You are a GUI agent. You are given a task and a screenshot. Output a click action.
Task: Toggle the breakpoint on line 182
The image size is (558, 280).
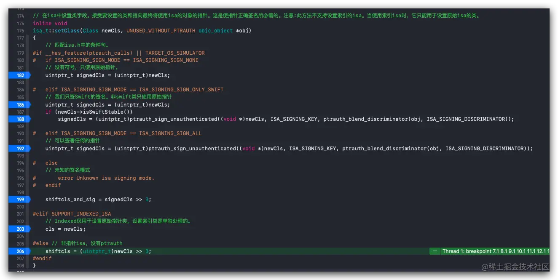19,75
